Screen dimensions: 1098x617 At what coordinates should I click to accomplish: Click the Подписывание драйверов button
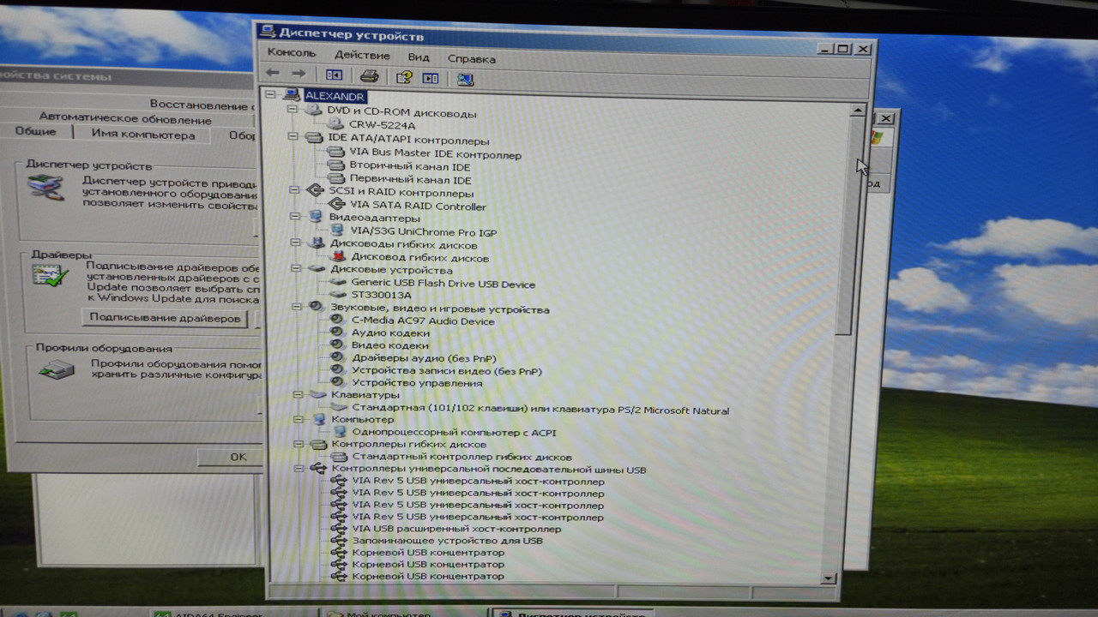(165, 318)
